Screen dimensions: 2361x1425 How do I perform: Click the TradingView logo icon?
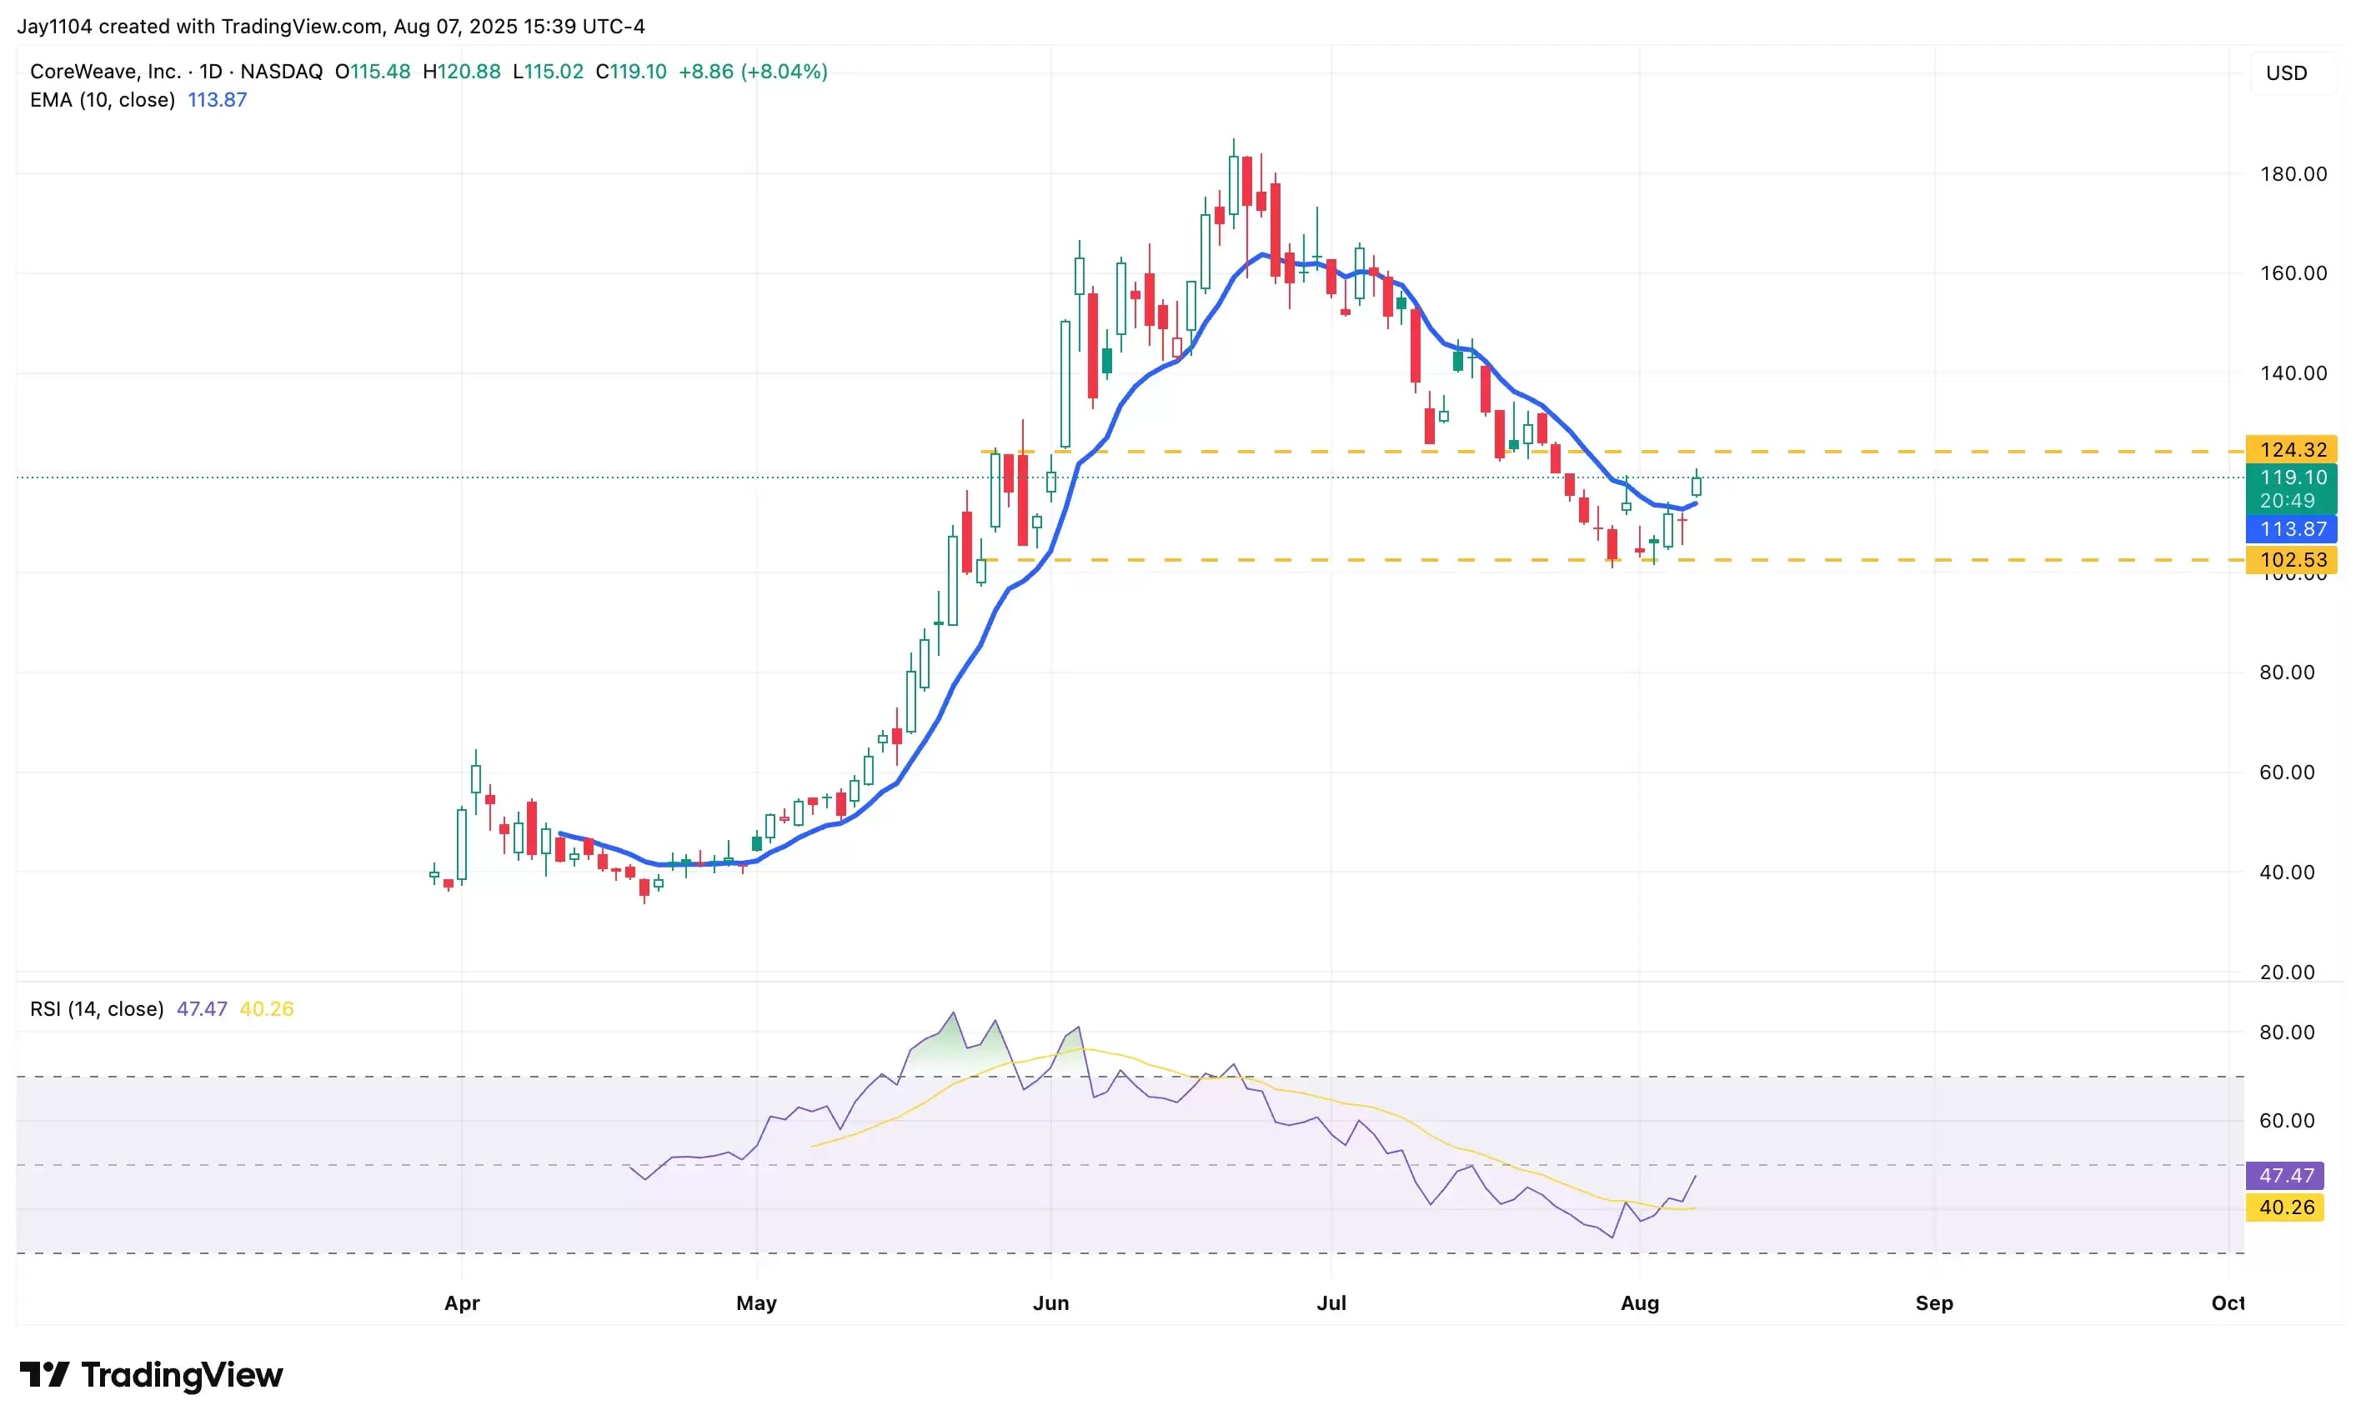tap(44, 1375)
